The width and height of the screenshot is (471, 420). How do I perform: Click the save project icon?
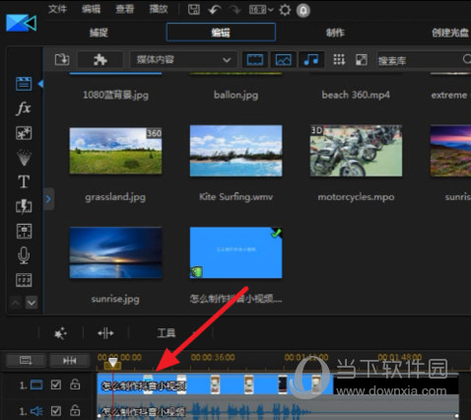click(x=194, y=10)
